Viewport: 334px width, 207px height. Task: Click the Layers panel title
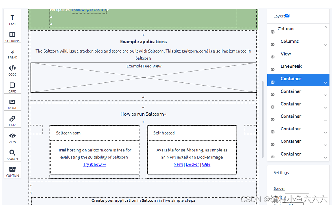coord(279,16)
